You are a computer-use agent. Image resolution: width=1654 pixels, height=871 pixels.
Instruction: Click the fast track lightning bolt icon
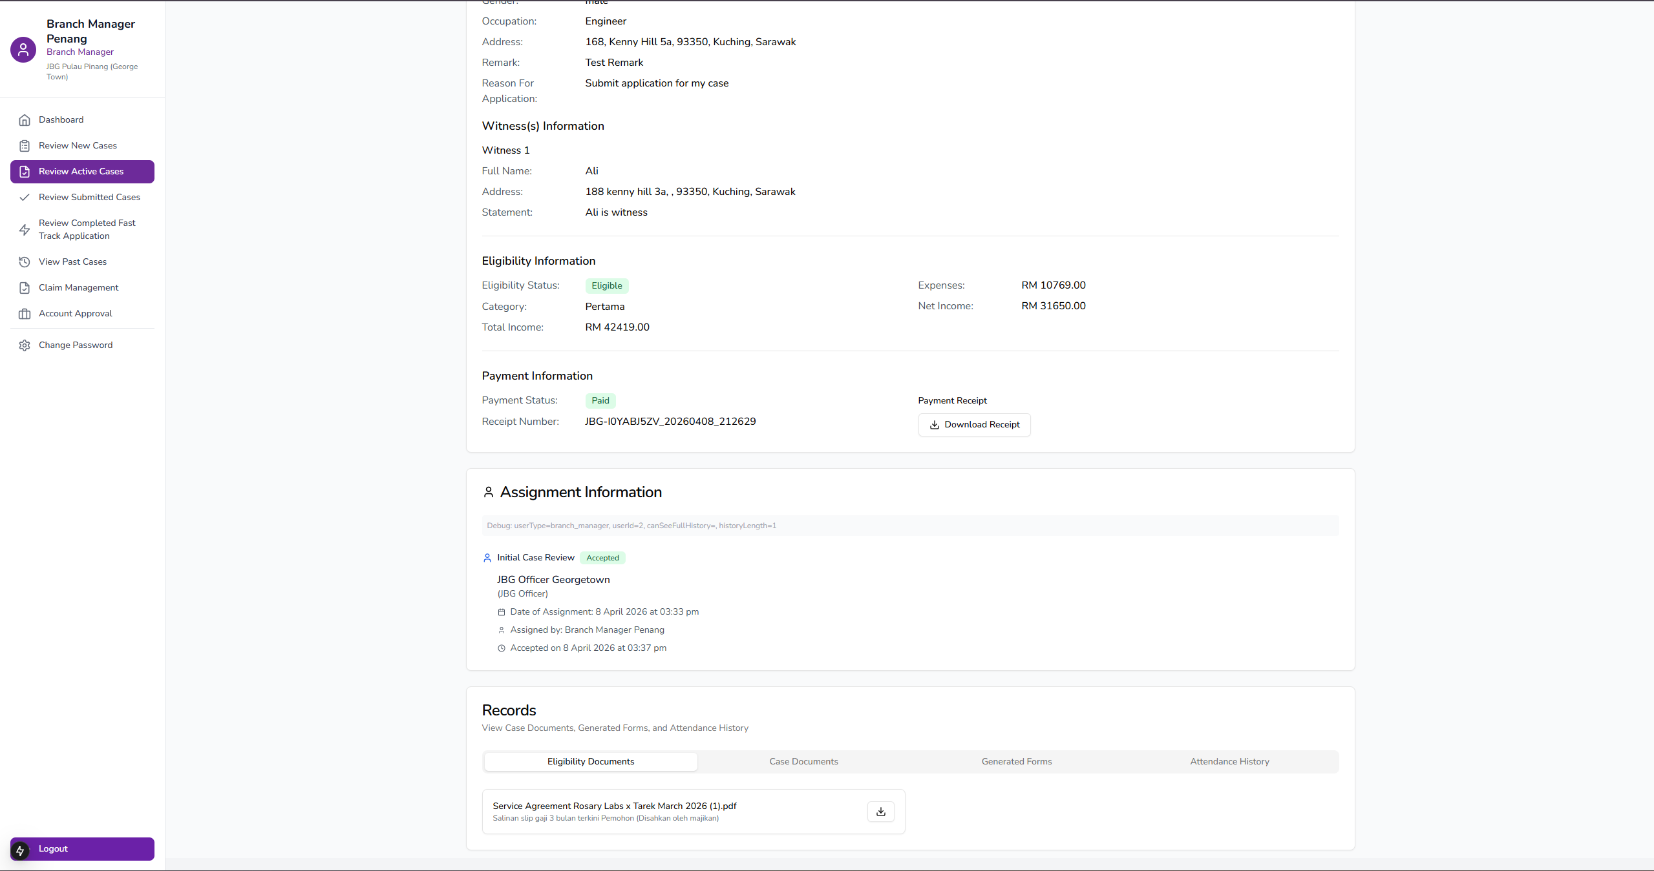click(25, 230)
